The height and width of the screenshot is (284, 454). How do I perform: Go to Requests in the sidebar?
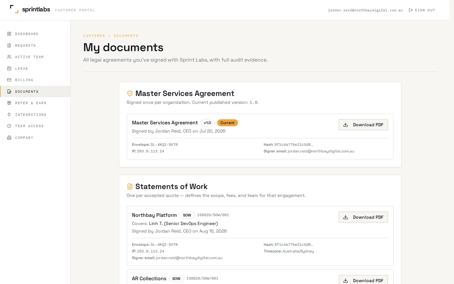point(35,45)
